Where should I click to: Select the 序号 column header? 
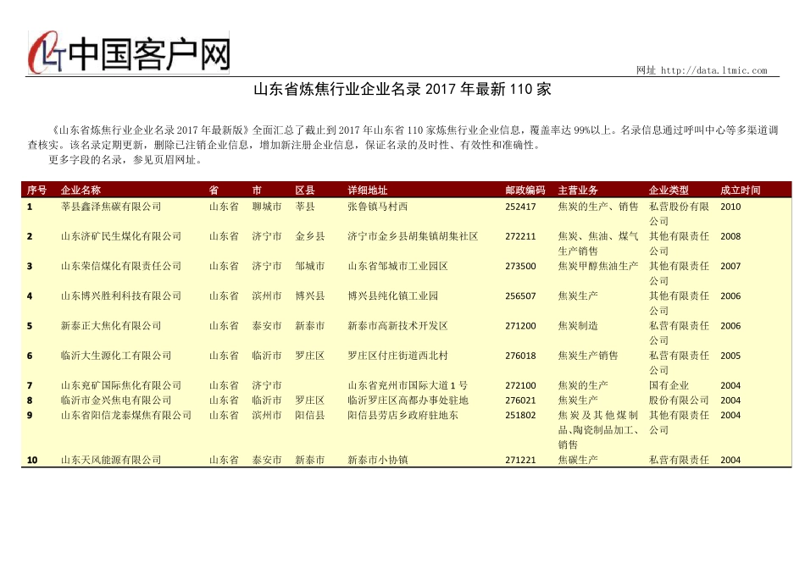(36, 190)
